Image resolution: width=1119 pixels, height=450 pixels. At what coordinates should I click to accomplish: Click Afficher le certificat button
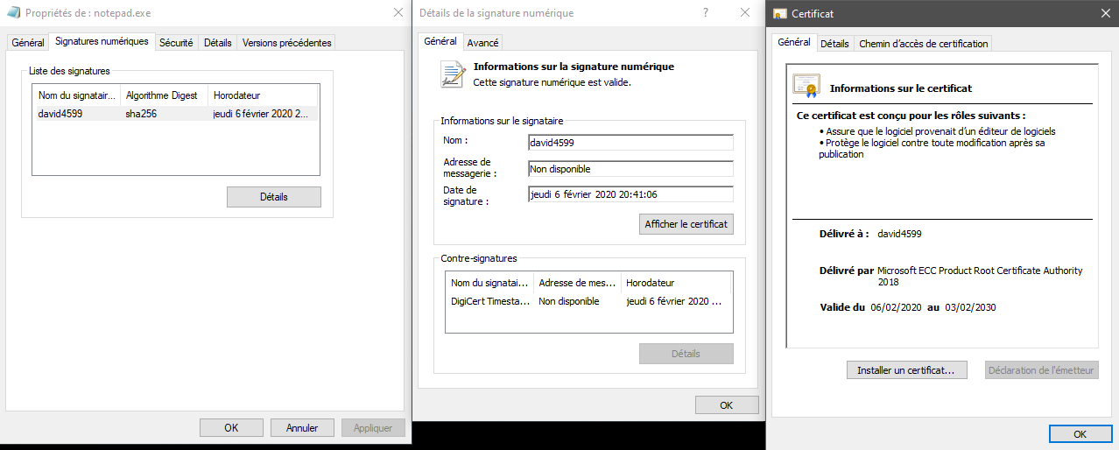tap(686, 224)
